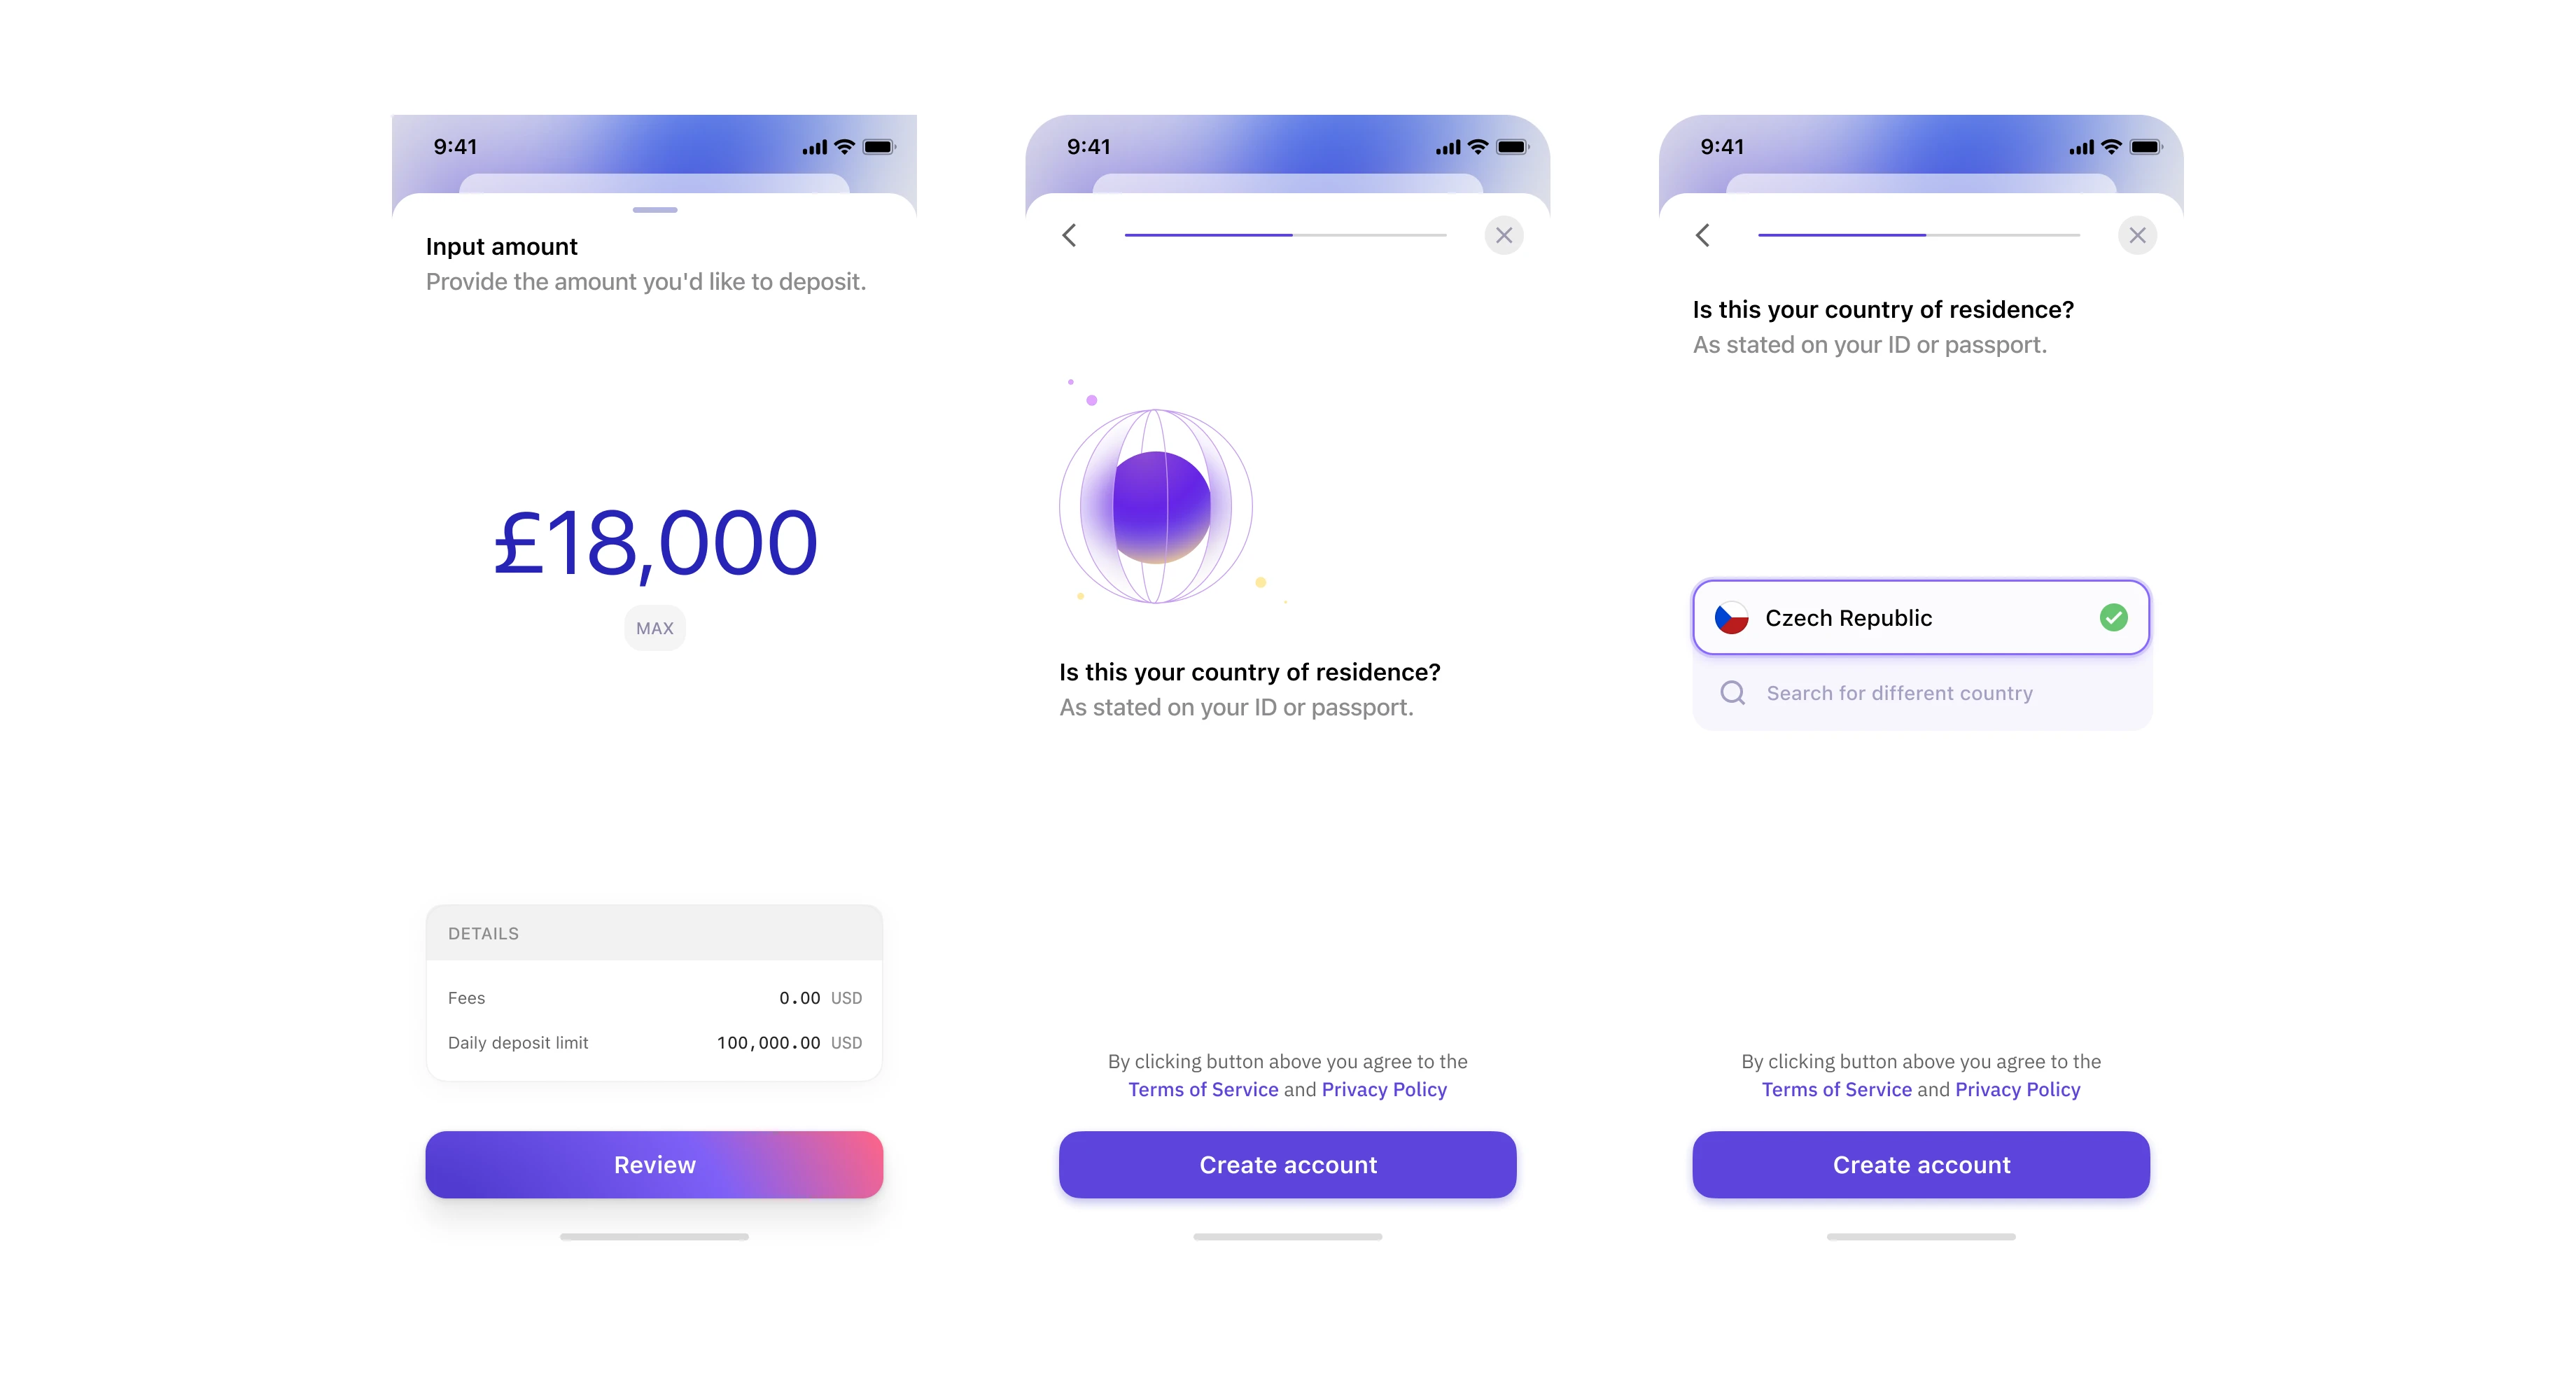Open the Terms of Service link
Viewport: 2576px width, 1400px height.
(x=1203, y=1089)
